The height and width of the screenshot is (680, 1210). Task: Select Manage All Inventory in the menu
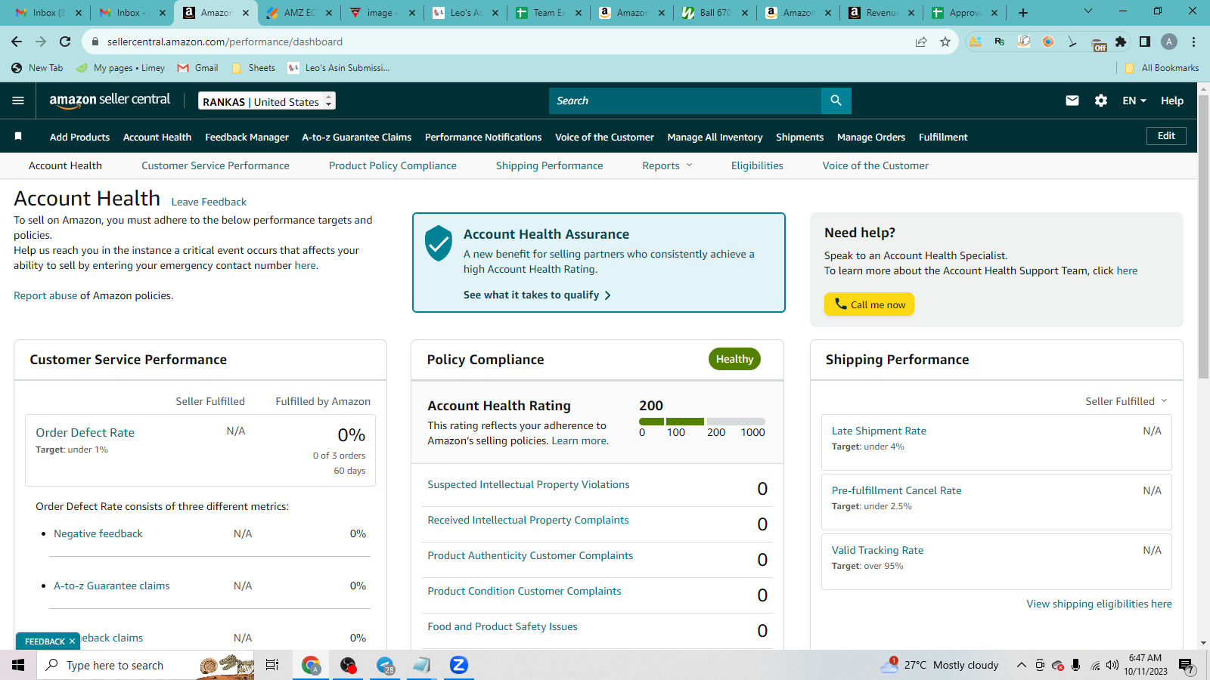coord(715,137)
